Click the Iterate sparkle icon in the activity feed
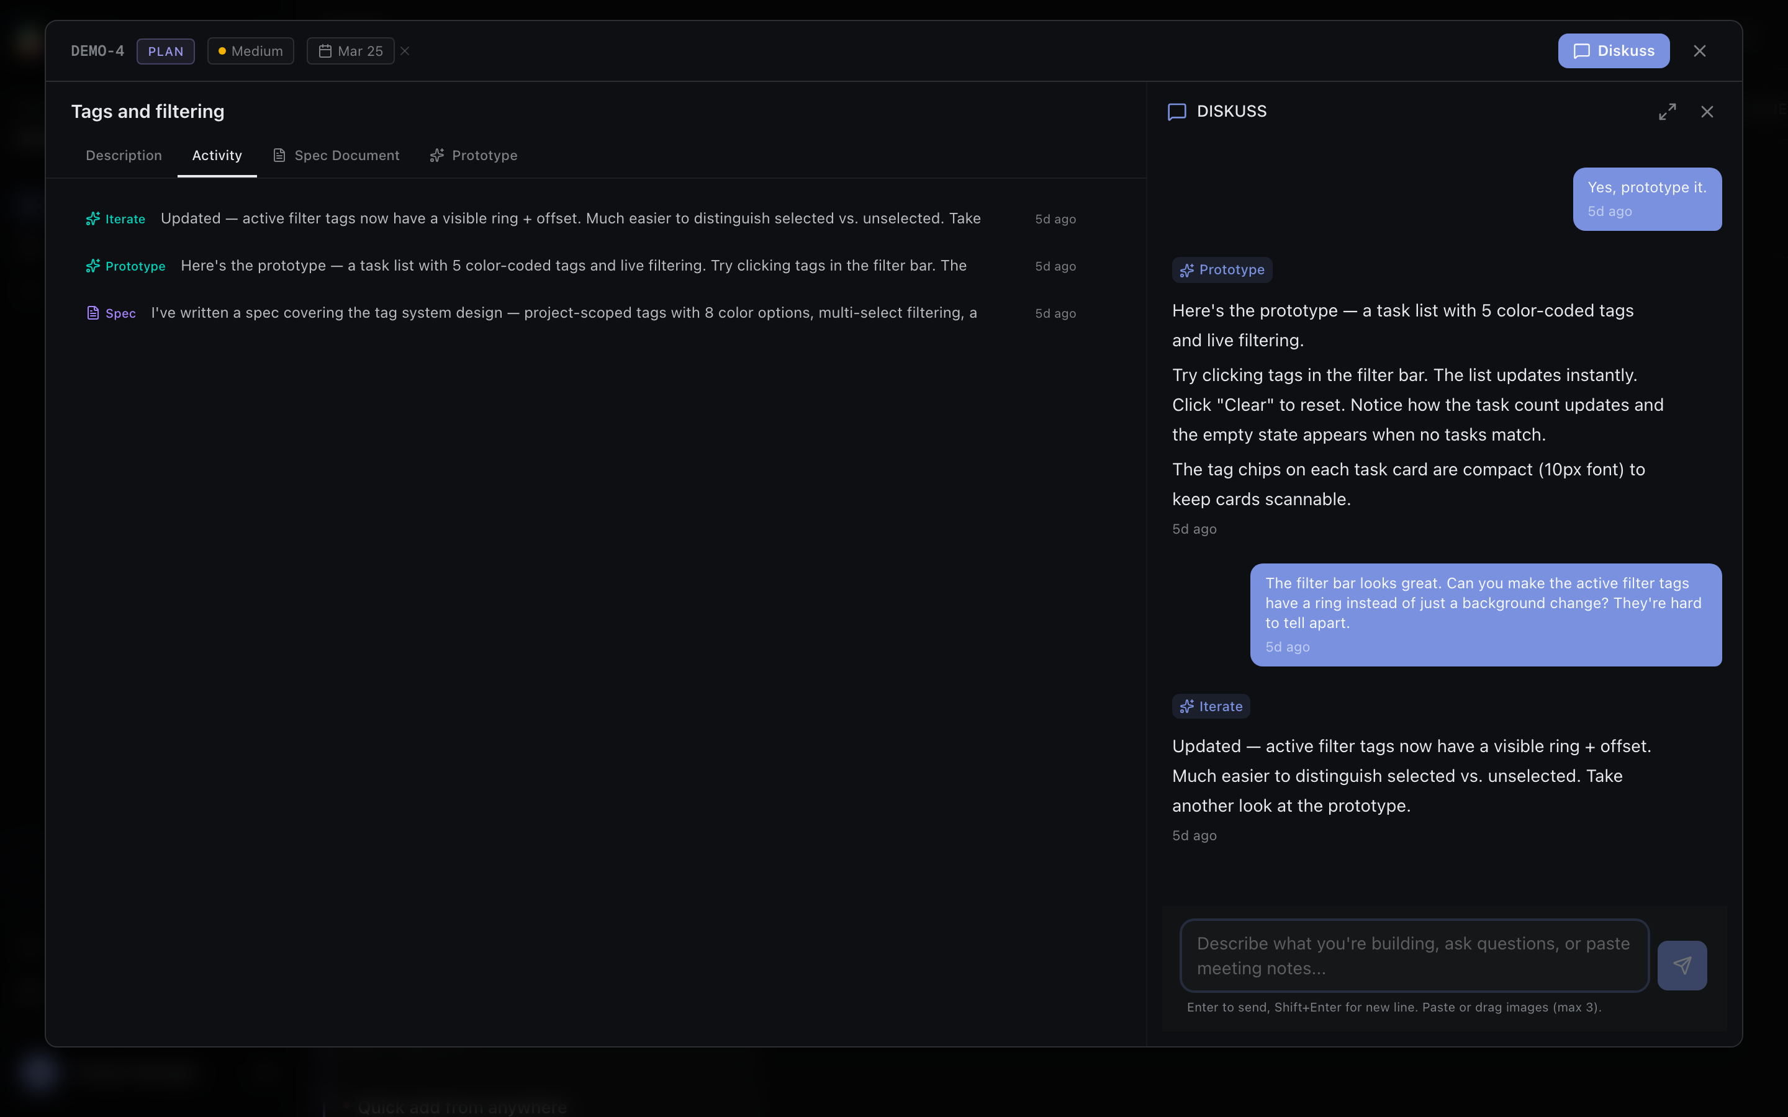1788x1117 pixels. coord(93,218)
